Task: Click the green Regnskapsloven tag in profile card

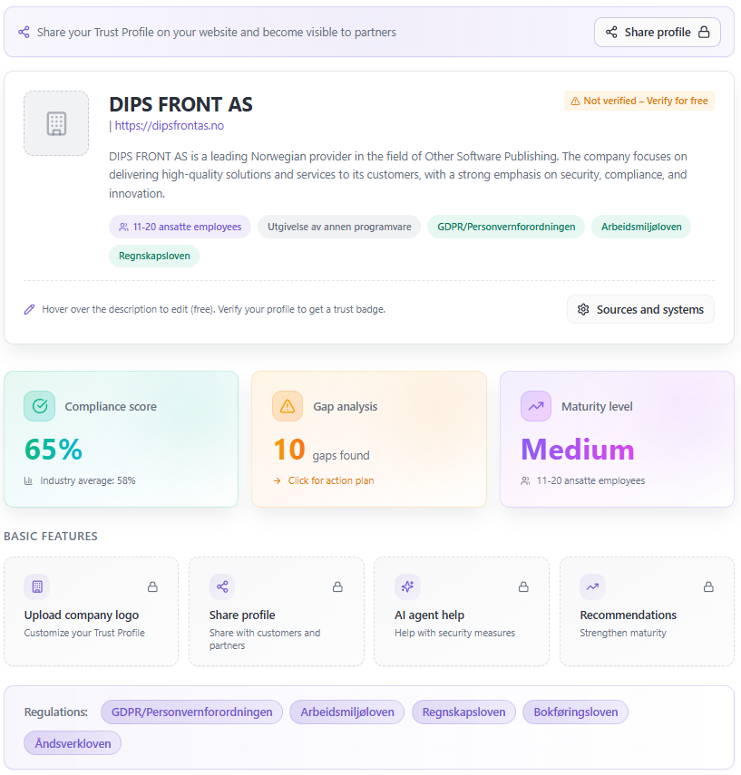Action: pyautogui.click(x=154, y=256)
